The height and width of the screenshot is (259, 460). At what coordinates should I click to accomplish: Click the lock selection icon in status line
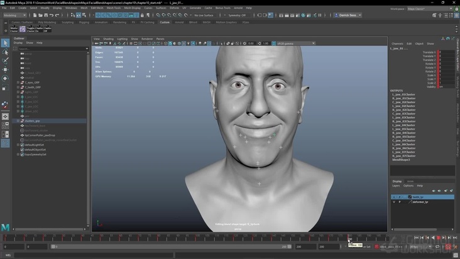tap(142, 15)
